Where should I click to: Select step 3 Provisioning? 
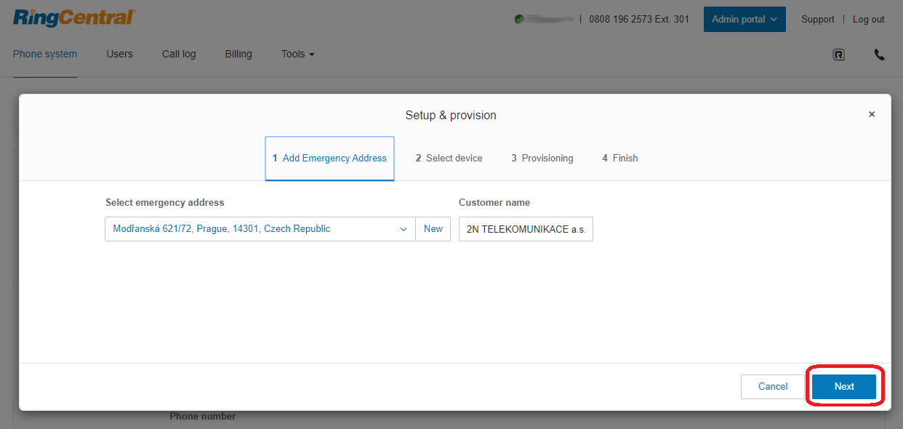pyautogui.click(x=542, y=159)
